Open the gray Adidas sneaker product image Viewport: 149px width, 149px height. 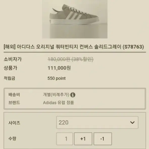(x=75, y=19)
